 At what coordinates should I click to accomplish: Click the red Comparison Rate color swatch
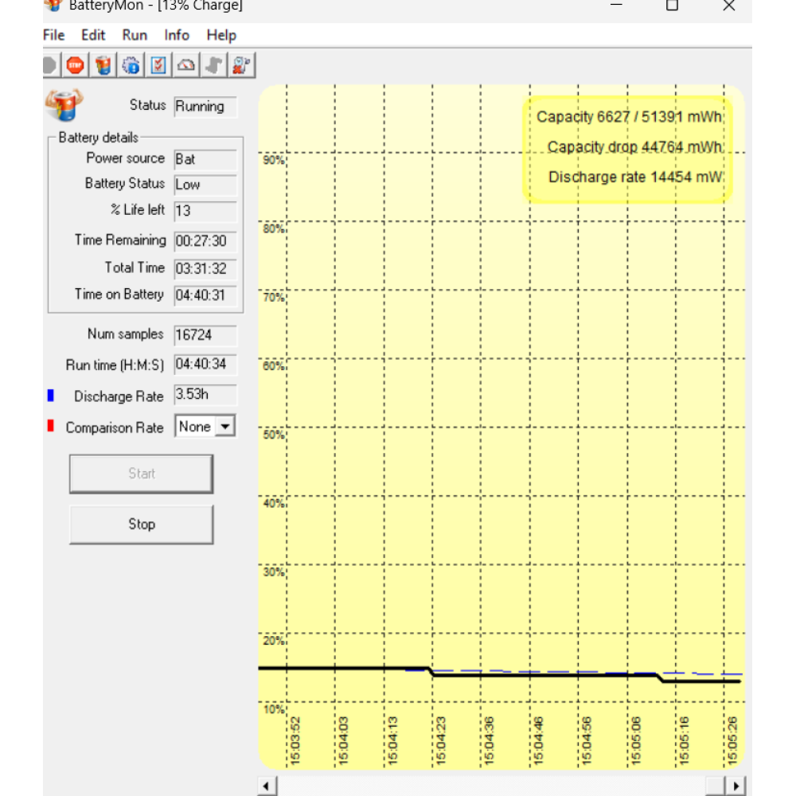(50, 425)
